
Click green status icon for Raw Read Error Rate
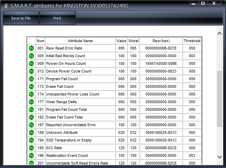31,48
